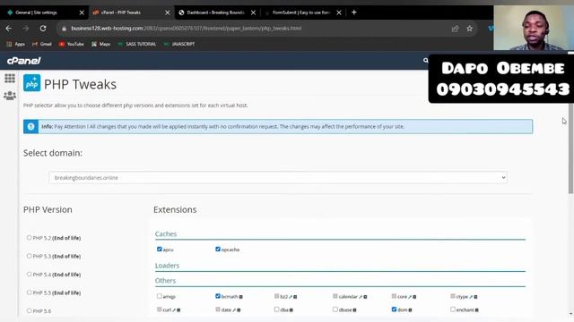Click the info marker next to dbase
574x322 pixels.
pyautogui.click(x=355, y=310)
